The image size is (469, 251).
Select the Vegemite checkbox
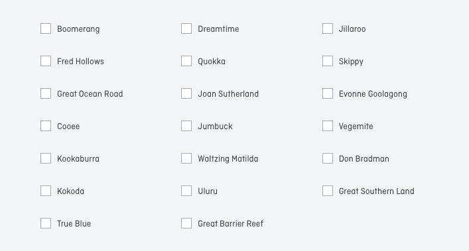click(x=328, y=126)
